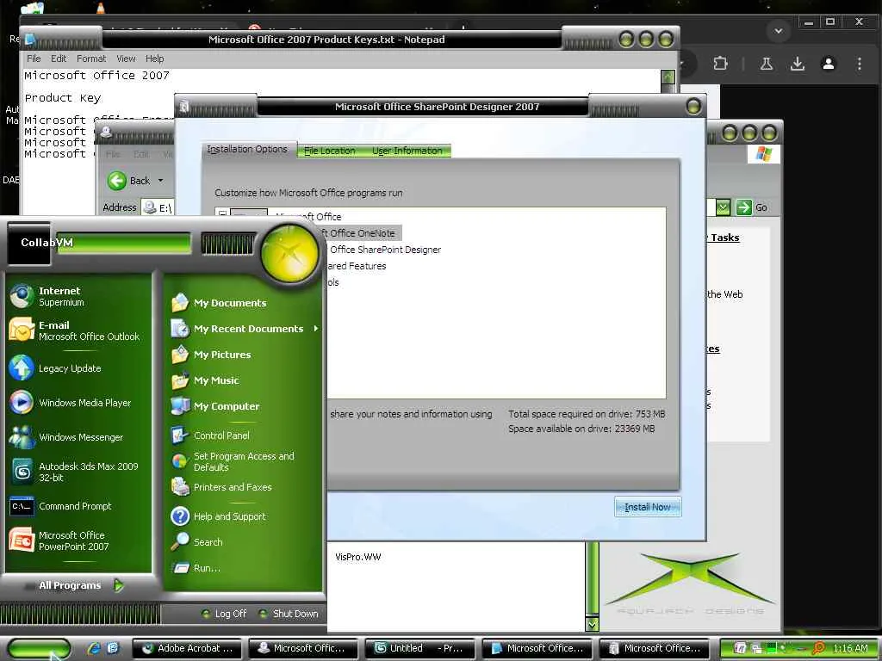The height and width of the screenshot is (661, 882).
Task: Open Explorer address bar dropdown arrow
Action: coord(723,207)
